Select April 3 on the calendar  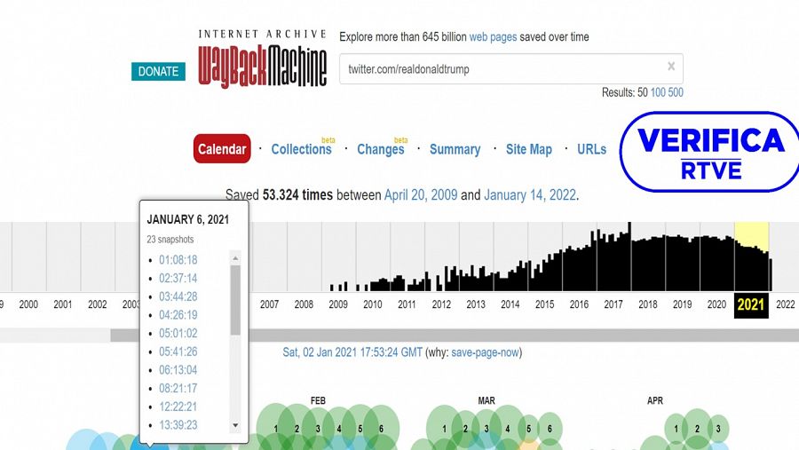[718, 429]
